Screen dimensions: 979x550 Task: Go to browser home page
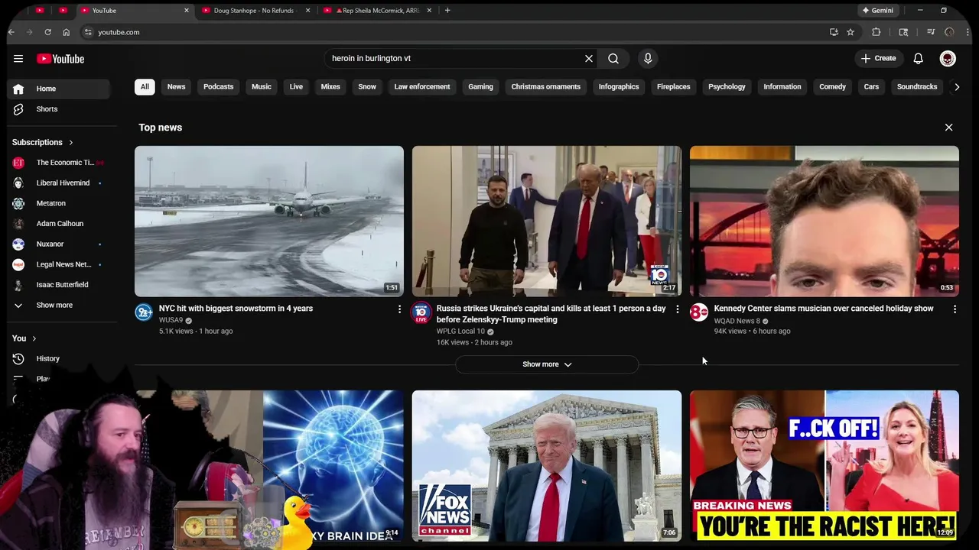pos(67,32)
